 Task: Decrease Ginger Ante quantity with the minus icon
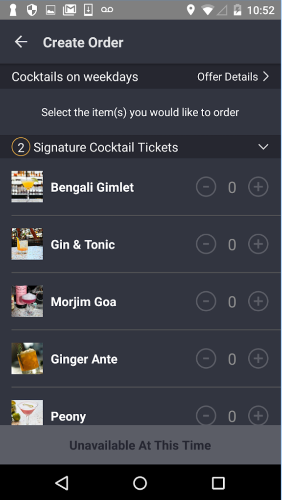point(206,358)
